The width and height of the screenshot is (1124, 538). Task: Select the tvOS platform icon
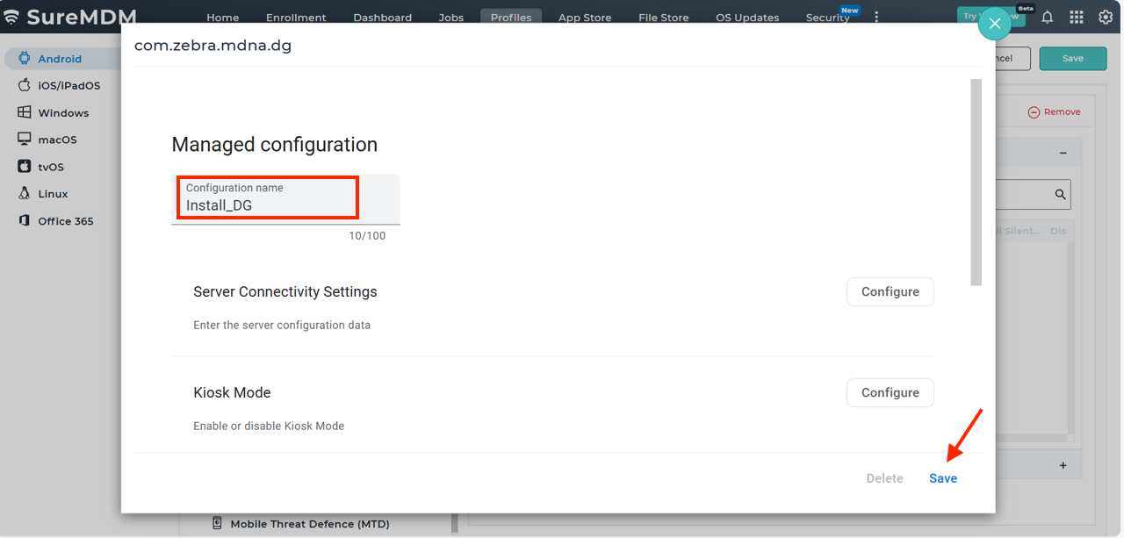click(24, 167)
